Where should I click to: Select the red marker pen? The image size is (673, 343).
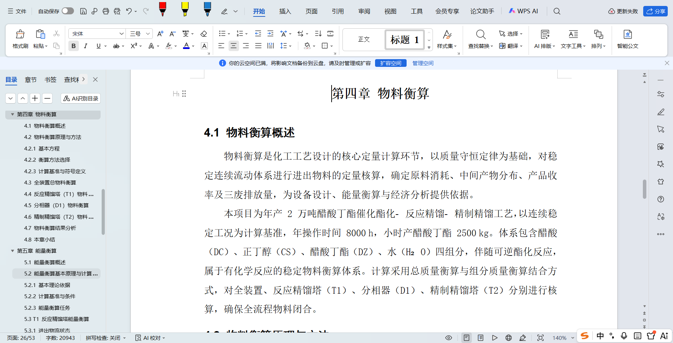[x=162, y=9]
